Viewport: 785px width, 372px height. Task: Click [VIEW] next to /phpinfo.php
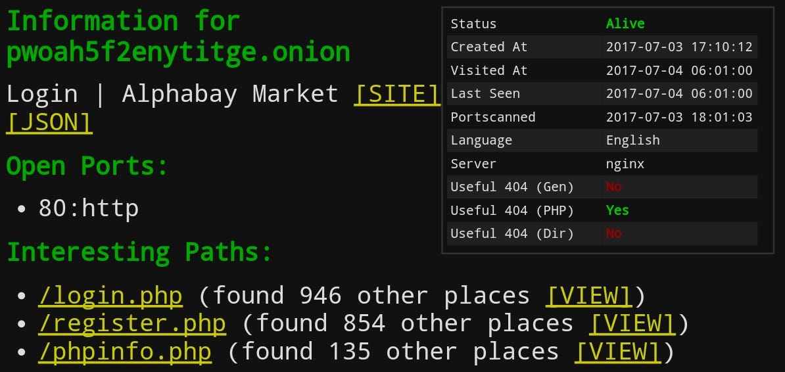click(618, 352)
